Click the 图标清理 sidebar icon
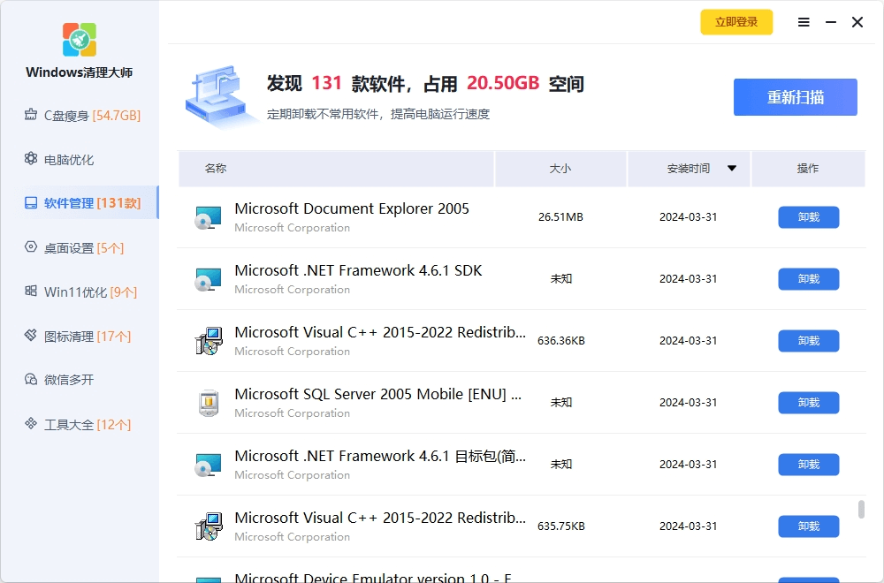The width and height of the screenshot is (884, 583). [30, 336]
